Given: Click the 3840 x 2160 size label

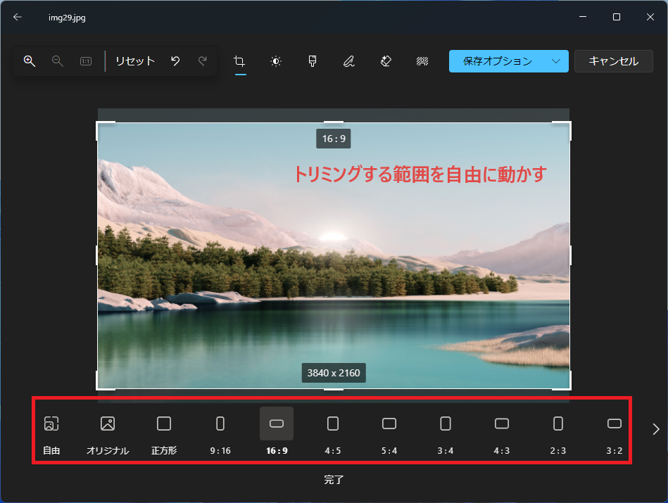Looking at the screenshot, I should [334, 373].
